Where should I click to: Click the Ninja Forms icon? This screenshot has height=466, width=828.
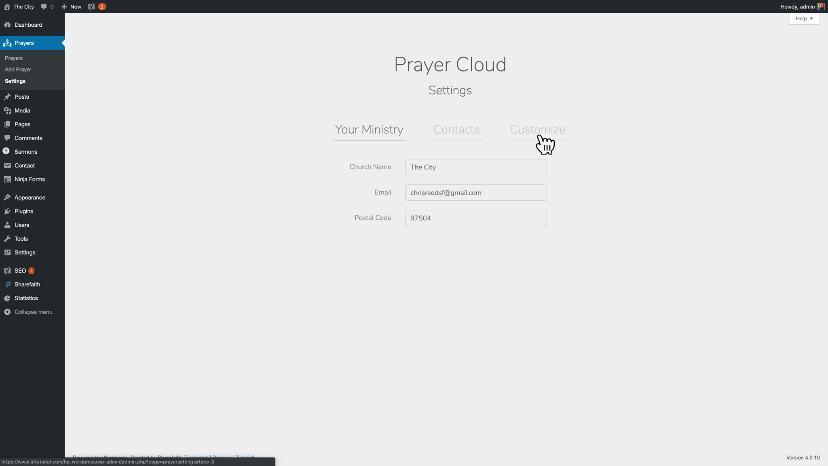click(7, 179)
